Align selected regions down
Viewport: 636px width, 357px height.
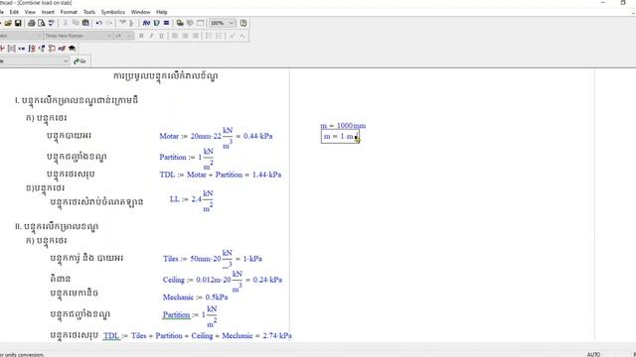[132, 23]
